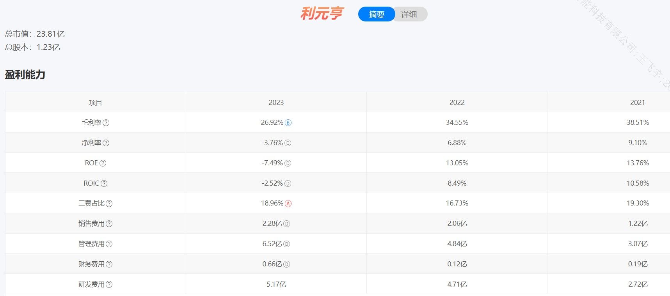The width and height of the screenshot is (670, 296).
Task: Click the 2022 column header
Action: tap(457, 103)
